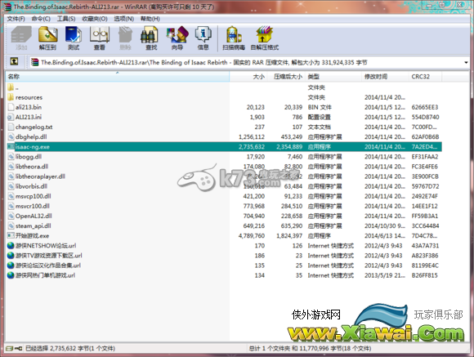Go up one level with the arrow icon
Viewport: 474px width, 357px height.
[x=14, y=61]
